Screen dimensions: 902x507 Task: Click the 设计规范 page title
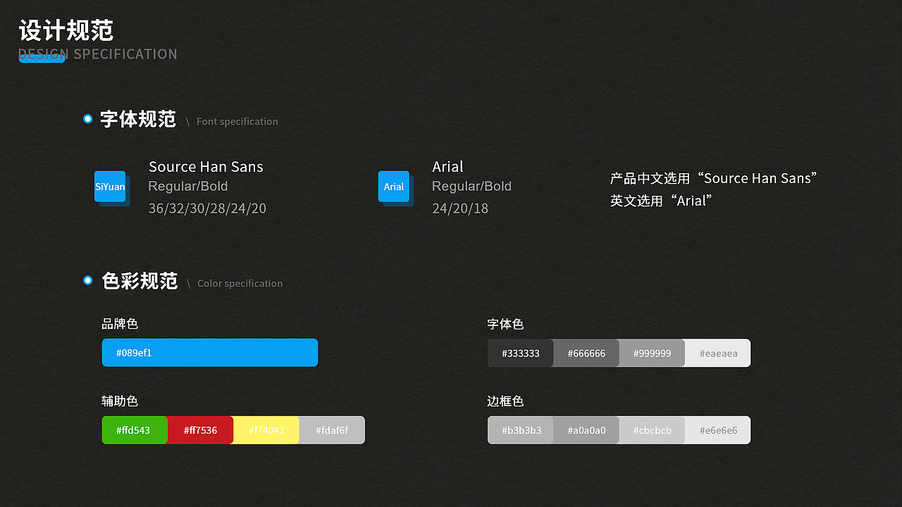click(66, 31)
